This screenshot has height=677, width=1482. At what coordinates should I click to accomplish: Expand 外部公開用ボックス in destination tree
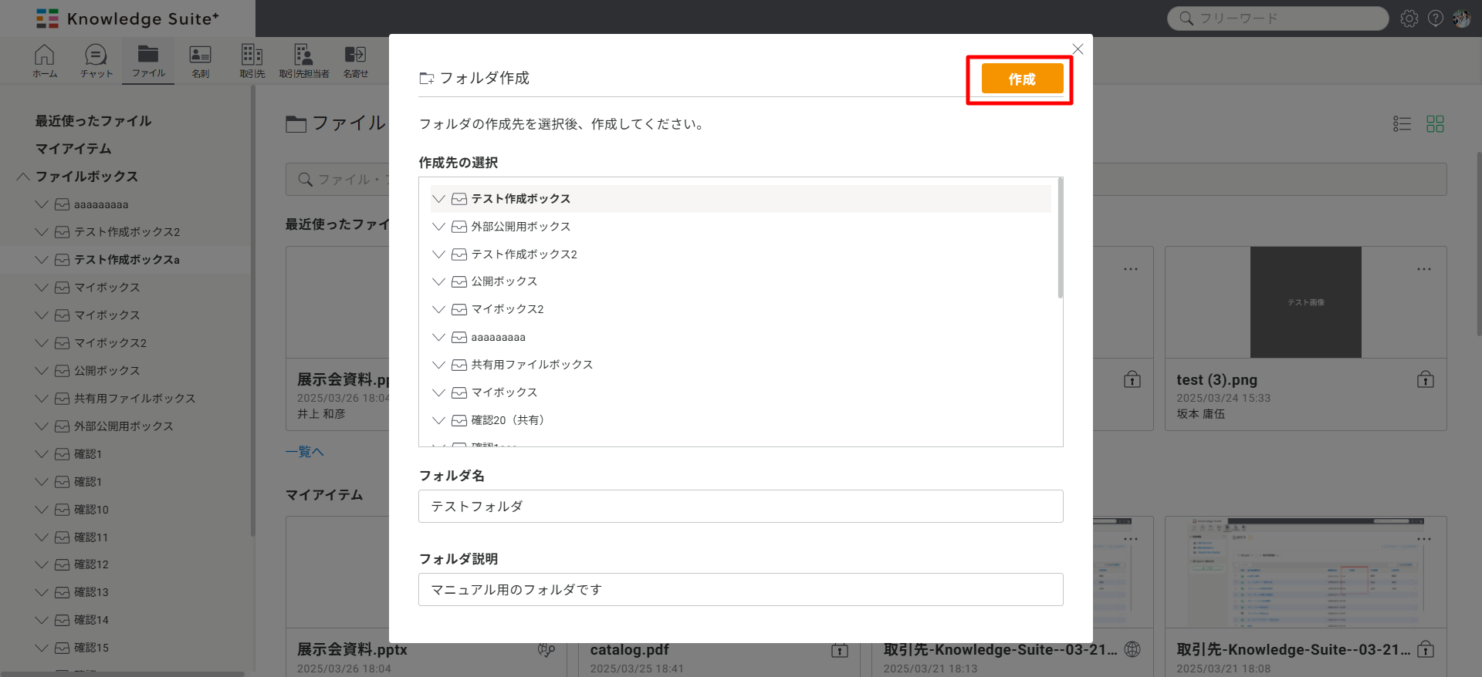(438, 227)
